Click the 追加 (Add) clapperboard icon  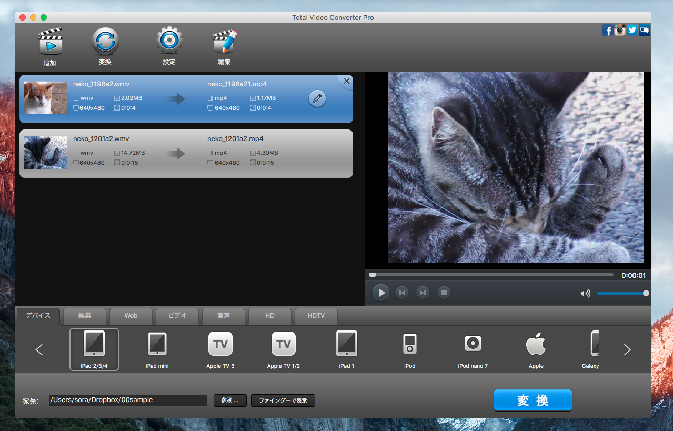tap(50, 43)
